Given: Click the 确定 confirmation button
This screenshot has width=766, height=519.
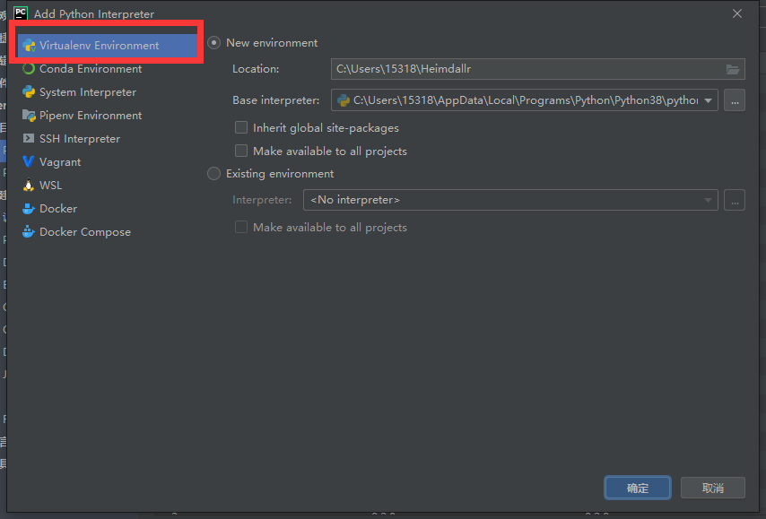Looking at the screenshot, I should 637,488.
